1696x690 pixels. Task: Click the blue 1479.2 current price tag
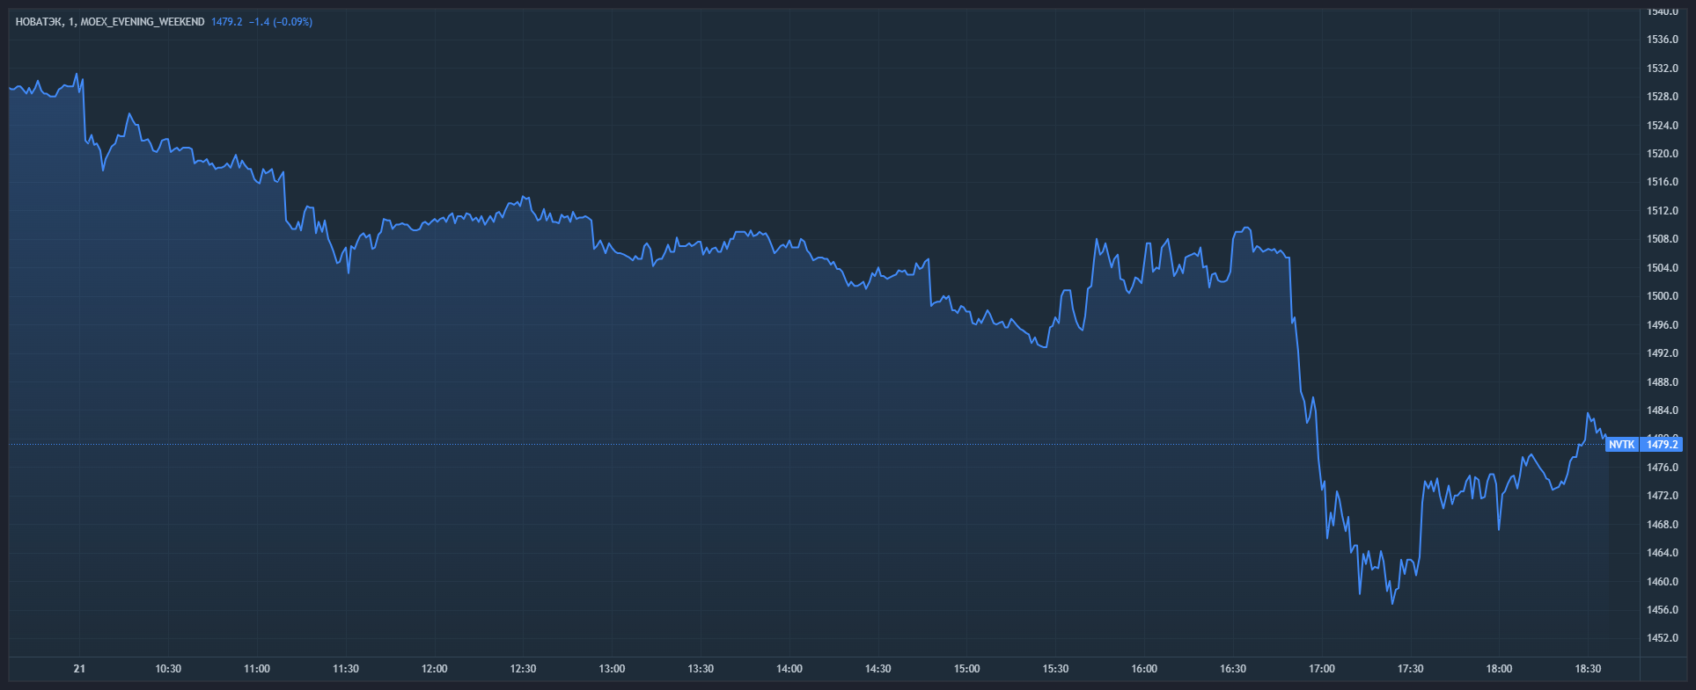(x=1662, y=445)
